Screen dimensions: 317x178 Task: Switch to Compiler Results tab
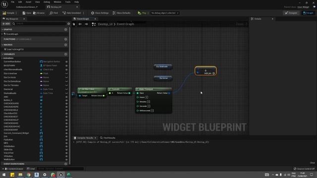85,138
